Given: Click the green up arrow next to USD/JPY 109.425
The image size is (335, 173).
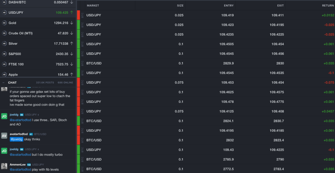Looking at the screenshot, I should click(x=72, y=12).
